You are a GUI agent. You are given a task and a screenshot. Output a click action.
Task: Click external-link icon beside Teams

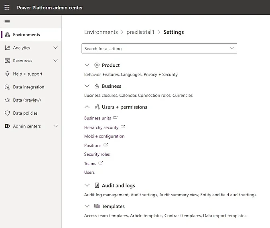(101, 163)
